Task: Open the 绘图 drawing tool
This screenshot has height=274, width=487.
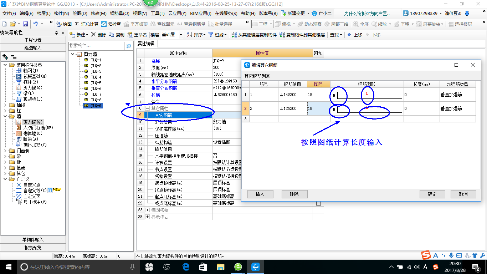Action: pyautogui.click(x=64, y=24)
